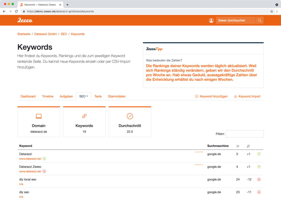Click n/a under diy local seo
Screen dimensions: 281x200
point(21,184)
